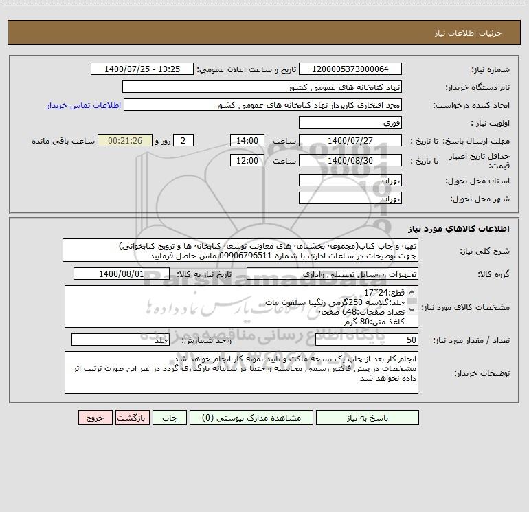Click delivery province field تهران
The height and width of the screenshot is (512, 529).
coord(350,180)
